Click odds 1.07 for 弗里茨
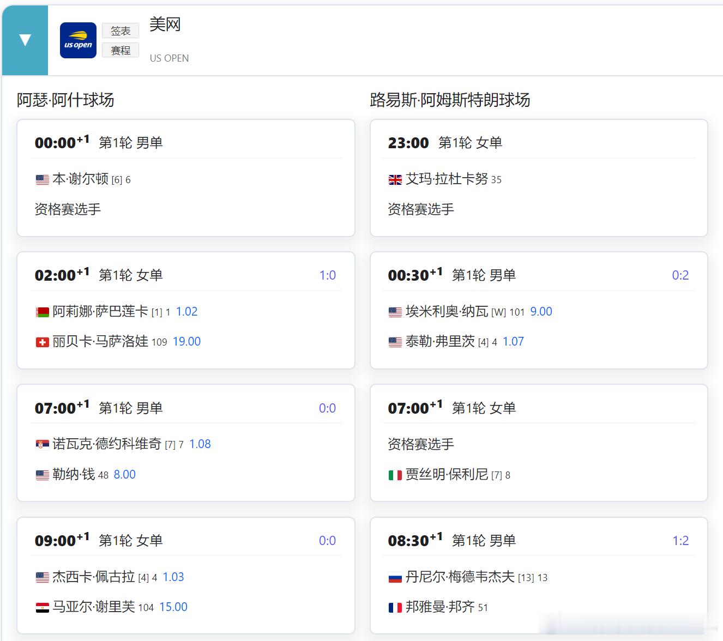 coord(513,342)
